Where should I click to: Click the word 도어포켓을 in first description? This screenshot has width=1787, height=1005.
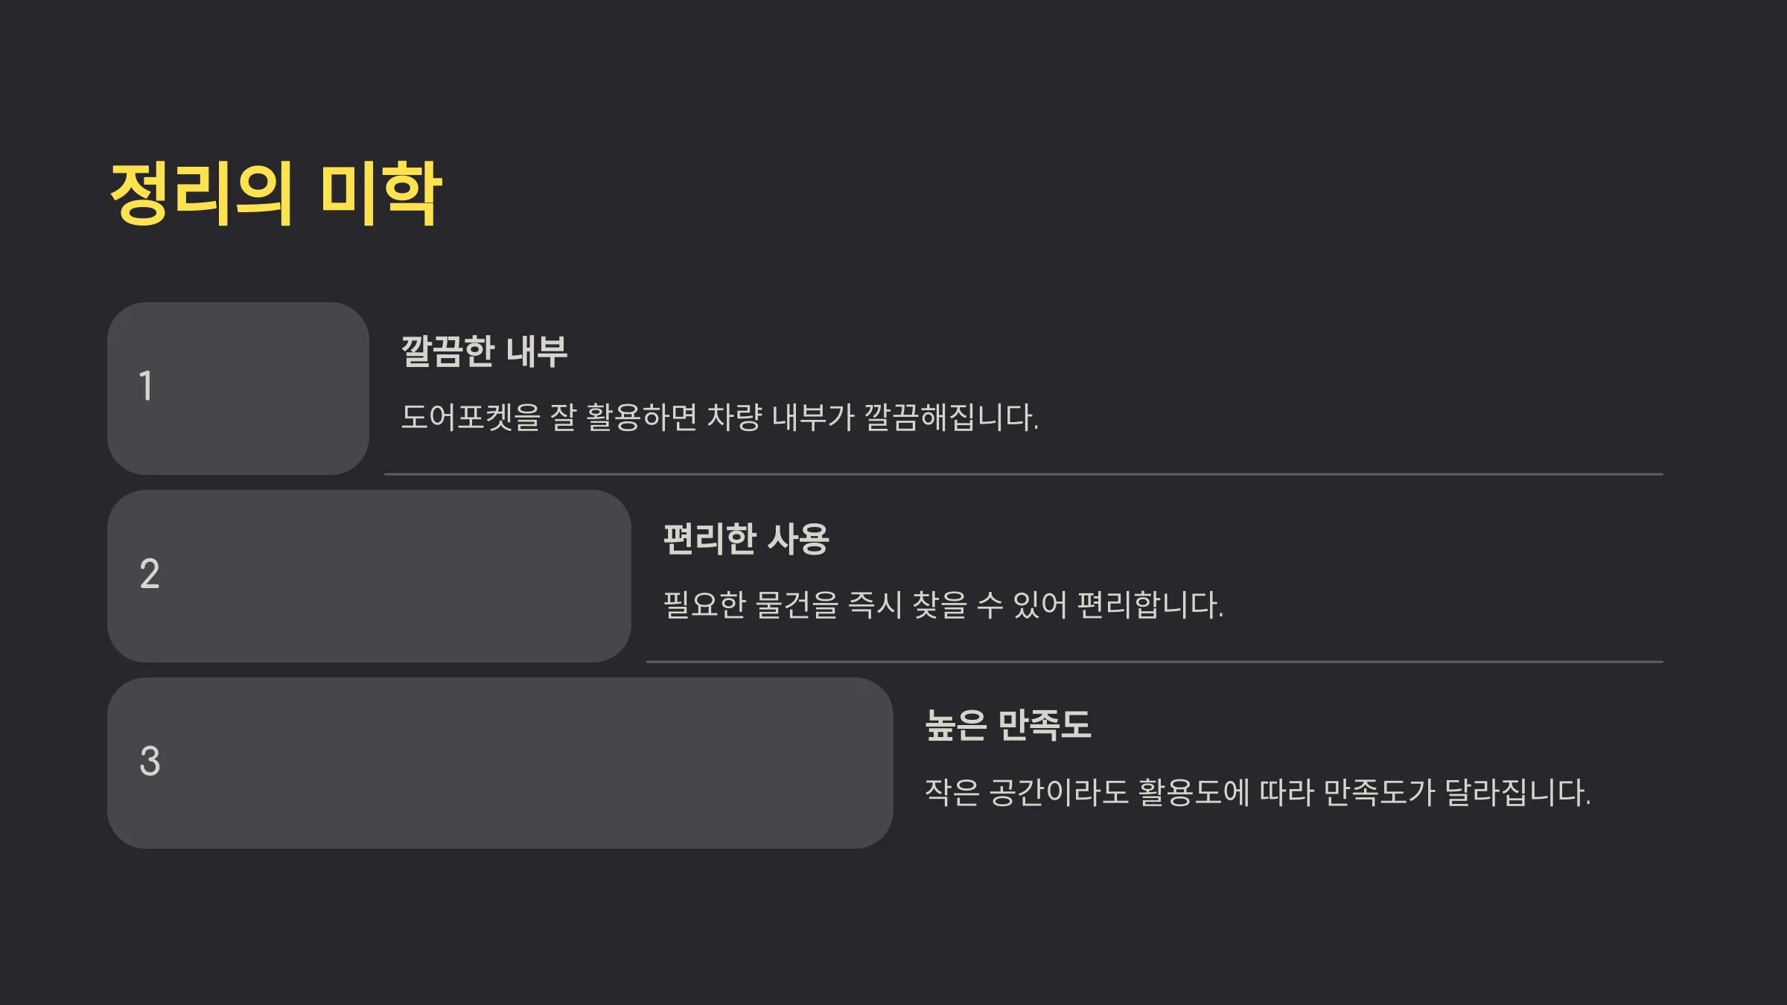471,417
